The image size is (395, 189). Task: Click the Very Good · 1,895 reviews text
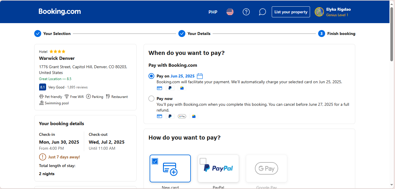(x=68, y=87)
